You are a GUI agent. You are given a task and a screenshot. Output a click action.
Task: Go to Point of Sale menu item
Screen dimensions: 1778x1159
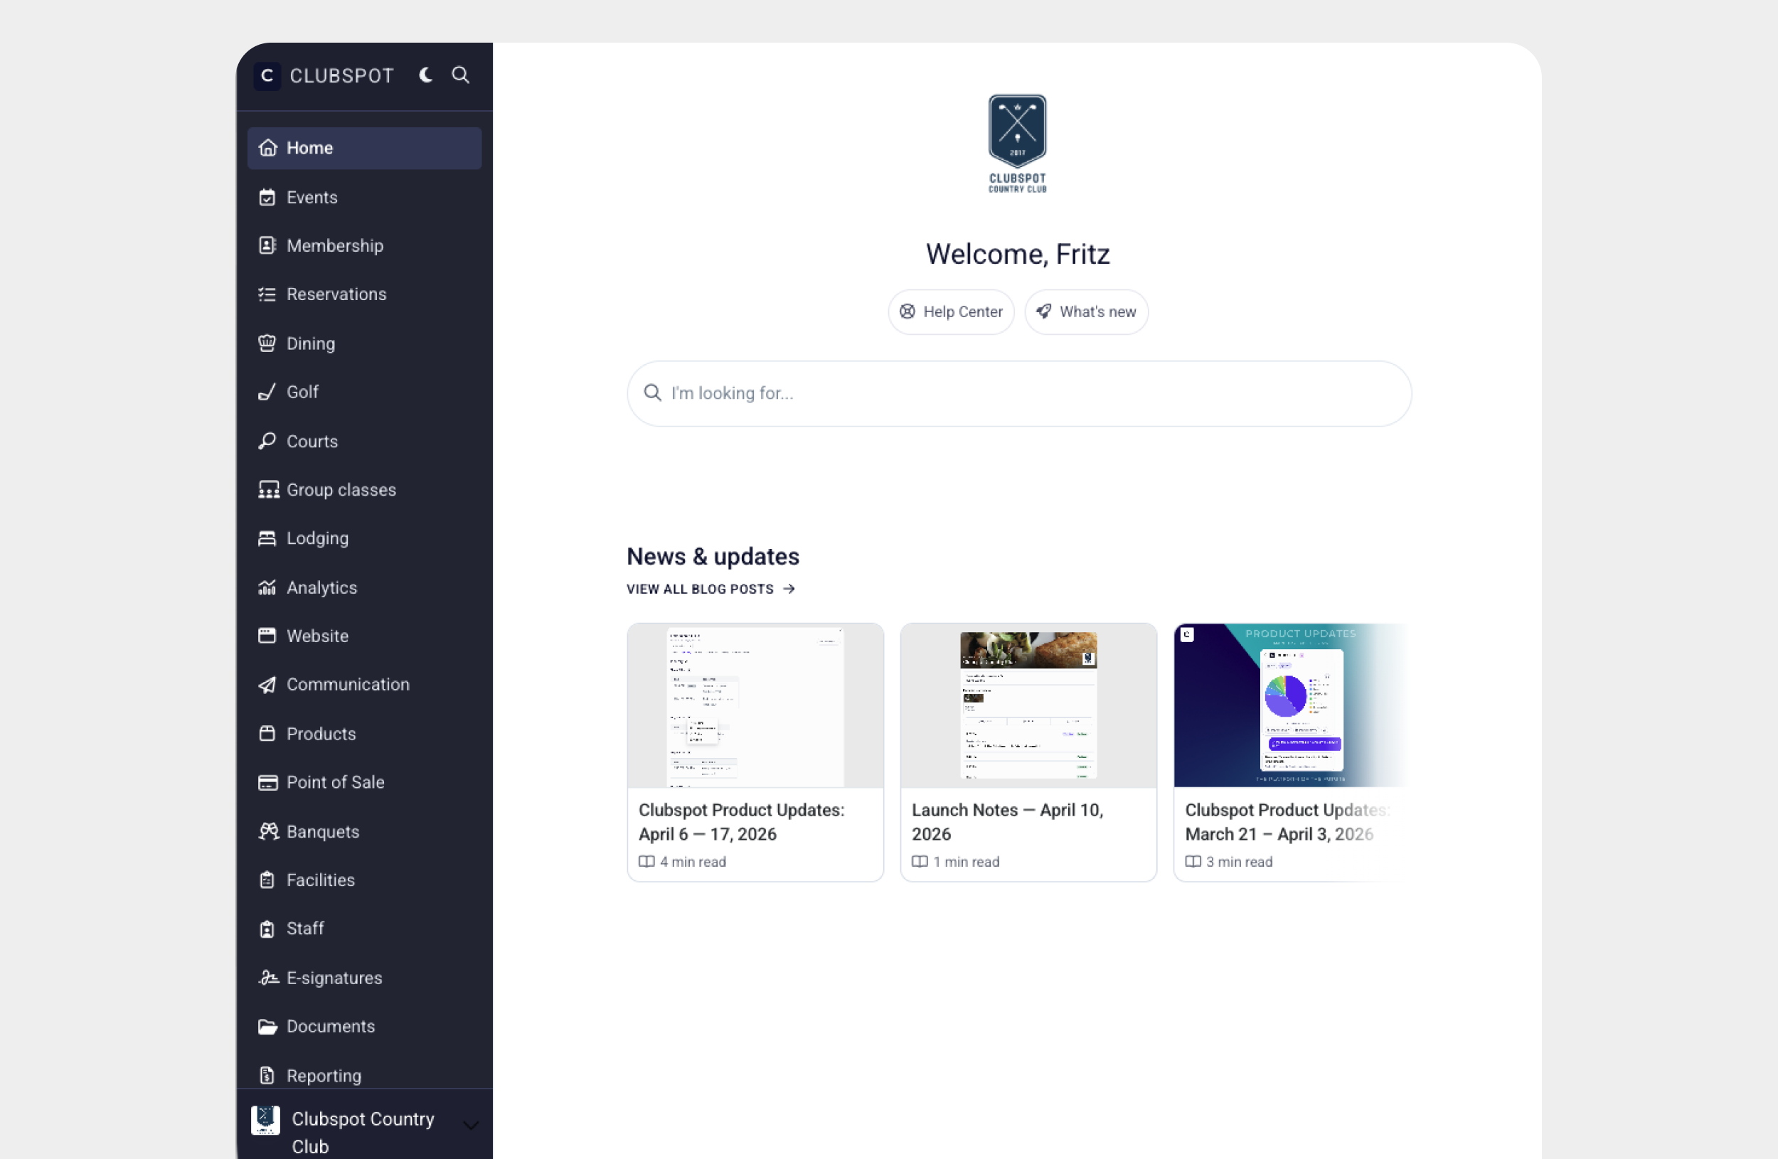coord(336,782)
